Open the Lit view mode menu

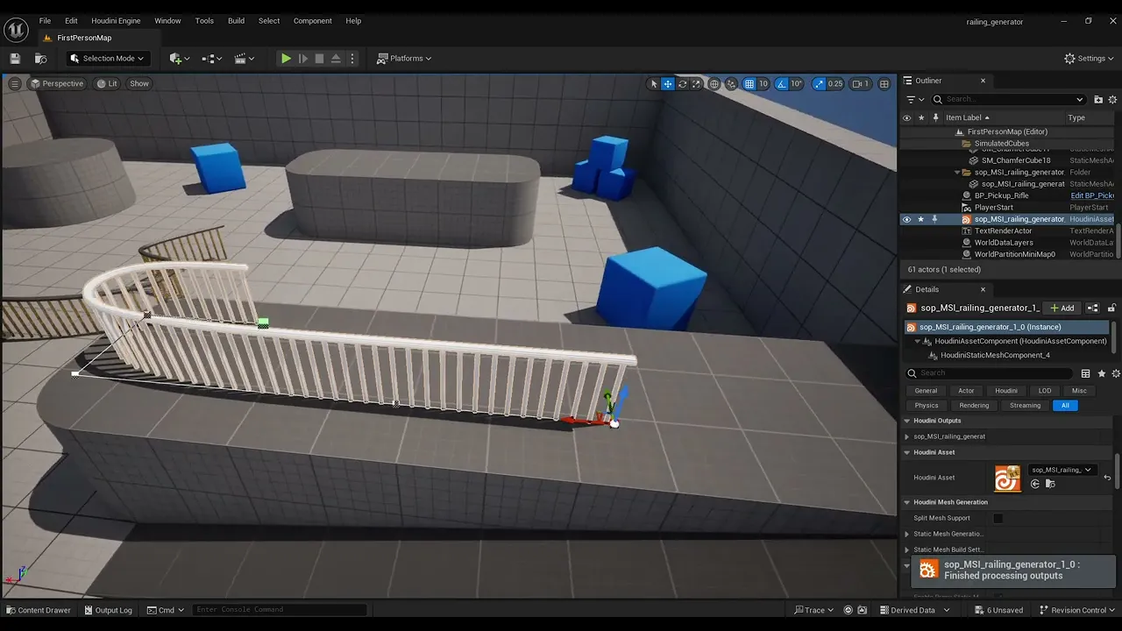[x=107, y=83]
